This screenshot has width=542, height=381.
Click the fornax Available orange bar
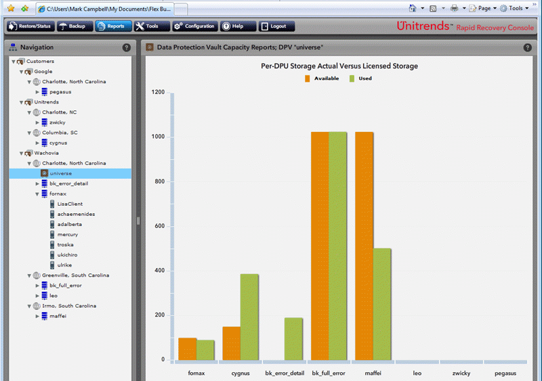pos(188,349)
